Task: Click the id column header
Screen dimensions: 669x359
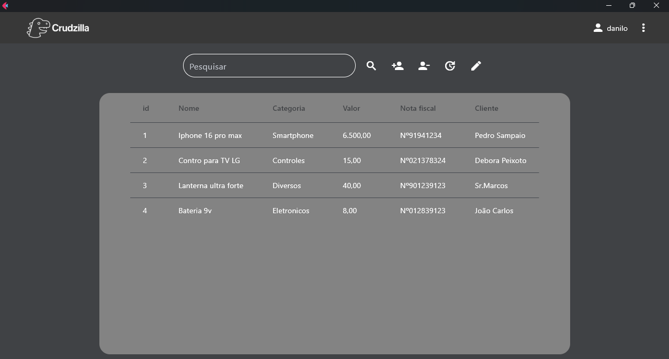Action: (146, 108)
